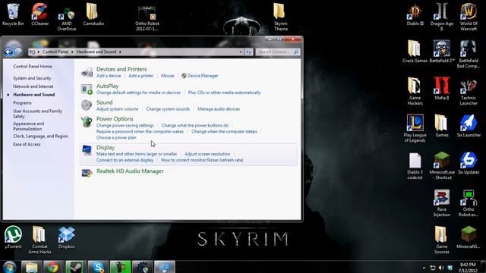Open System and Security category
The height and width of the screenshot is (273, 486).
point(32,78)
